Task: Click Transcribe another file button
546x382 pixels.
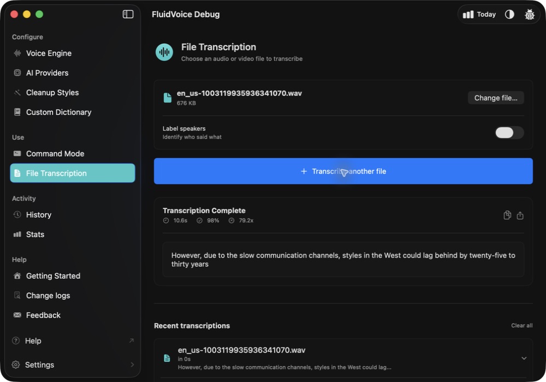Action: [343, 171]
